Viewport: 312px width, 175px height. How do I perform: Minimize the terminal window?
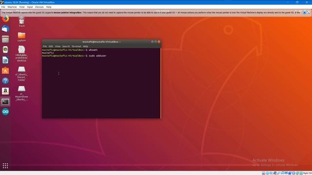click(153, 42)
